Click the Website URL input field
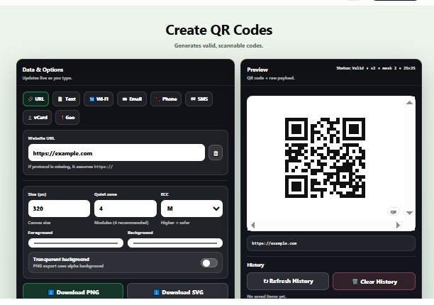Image resolution: width=434 pixels, height=305 pixels. 117,152
